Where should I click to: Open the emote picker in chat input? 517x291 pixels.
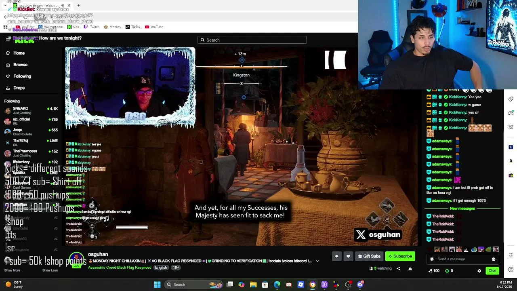pos(494,259)
